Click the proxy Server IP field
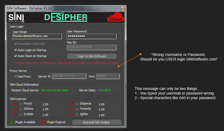 pyautogui.click(x=69, y=76)
